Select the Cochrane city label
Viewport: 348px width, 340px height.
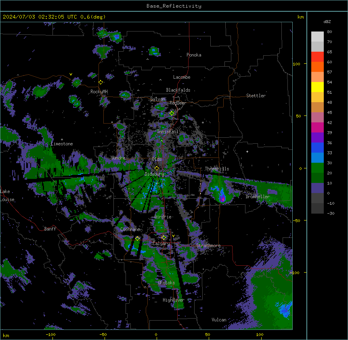click(130, 229)
